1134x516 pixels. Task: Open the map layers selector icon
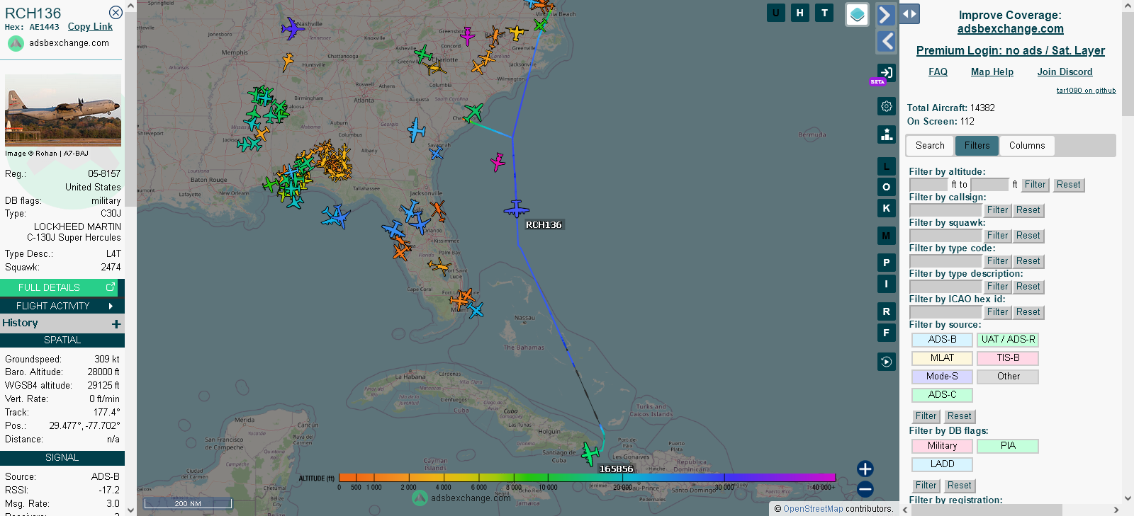coord(858,15)
